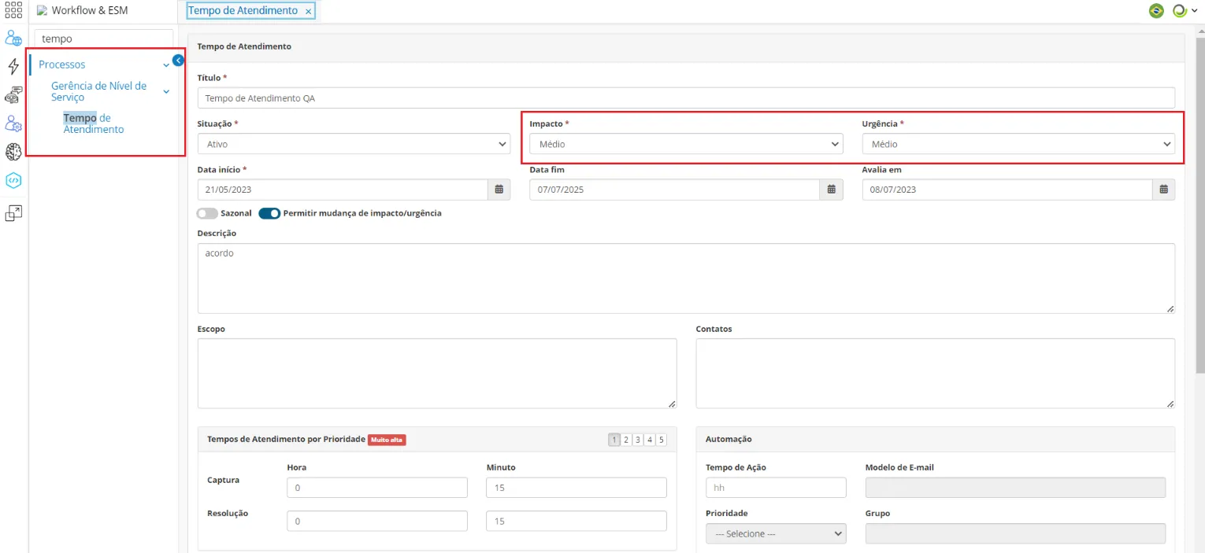The image size is (1205, 553).
Task: Click the Brazil flag language icon
Action: pyautogui.click(x=1156, y=11)
